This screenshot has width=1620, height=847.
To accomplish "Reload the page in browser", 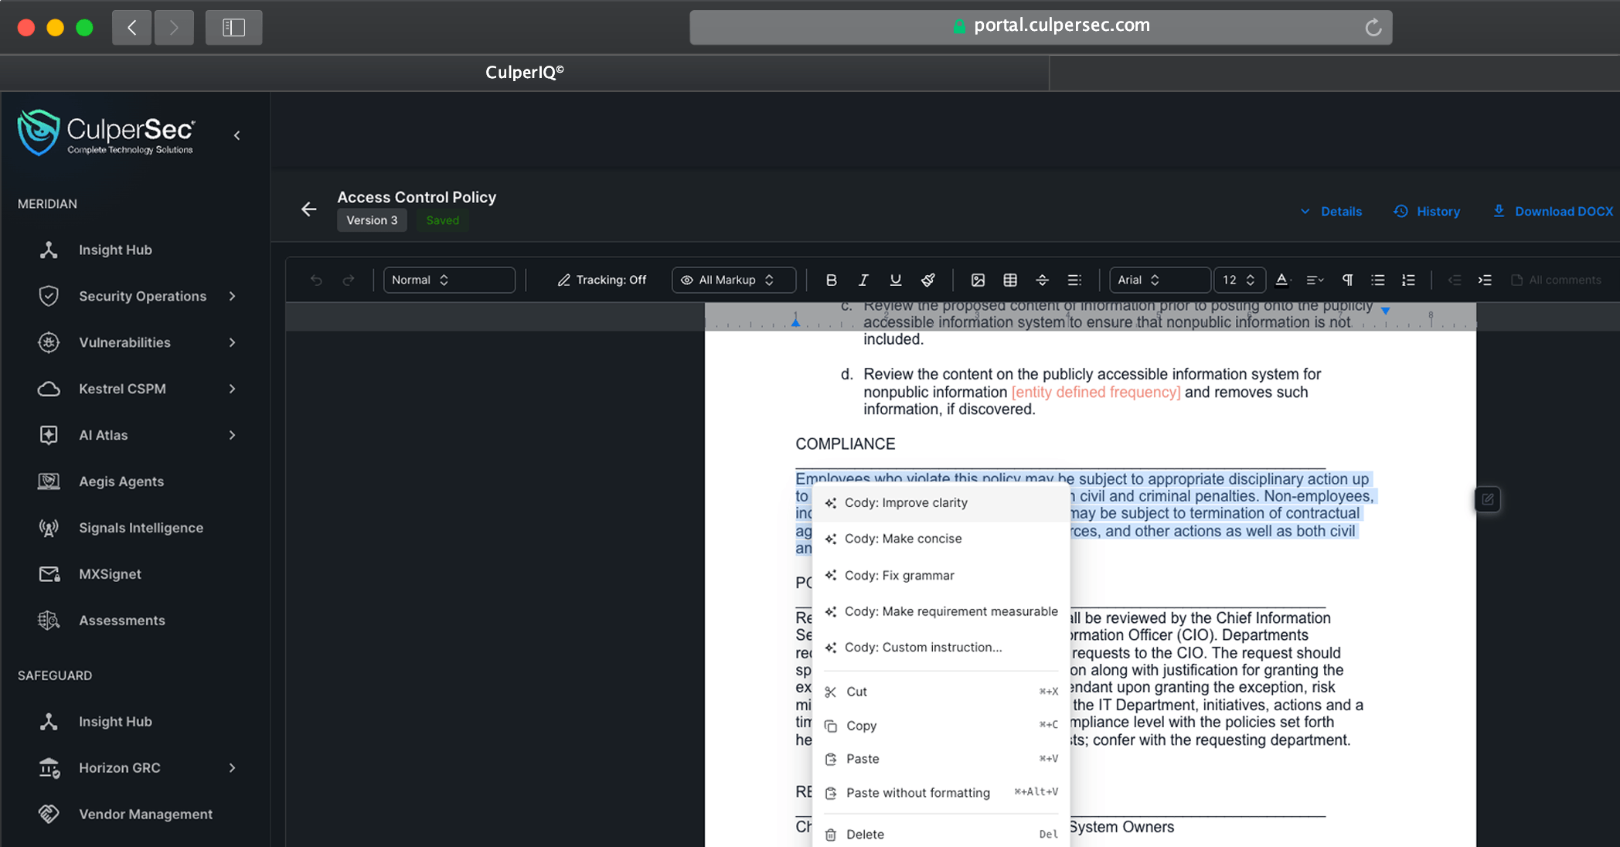I will (x=1373, y=27).
